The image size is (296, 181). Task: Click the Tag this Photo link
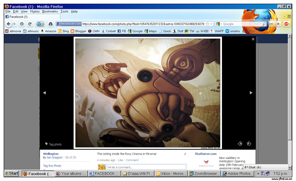pyautogui.click(x=52, y=166)
